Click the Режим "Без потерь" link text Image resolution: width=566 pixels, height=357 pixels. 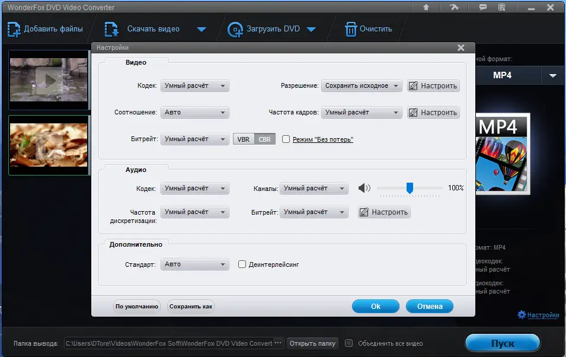click(x=322, y=139)
